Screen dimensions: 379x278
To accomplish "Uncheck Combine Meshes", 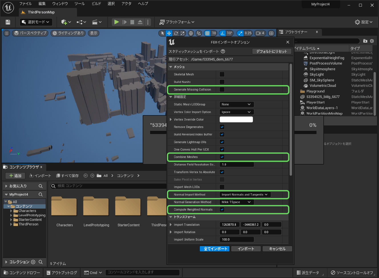I will [222, 157].
